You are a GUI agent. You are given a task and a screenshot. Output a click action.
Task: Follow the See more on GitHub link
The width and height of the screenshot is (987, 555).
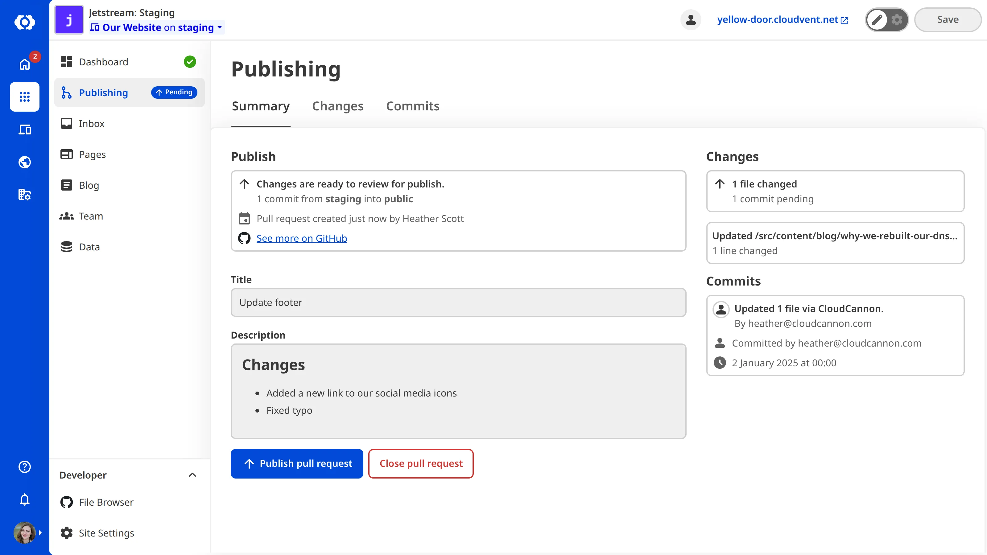click(302, 238)
